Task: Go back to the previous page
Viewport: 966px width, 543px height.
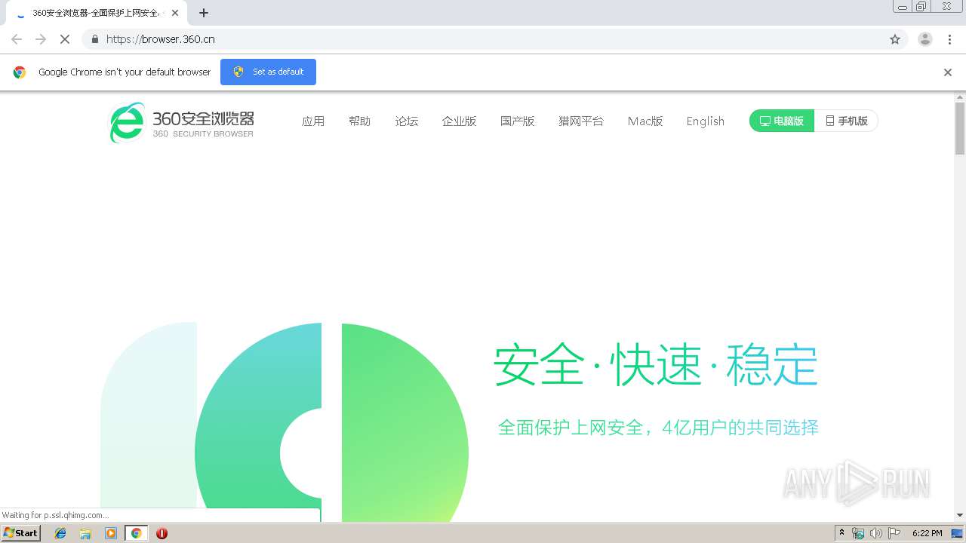Action: click(17, 39)
